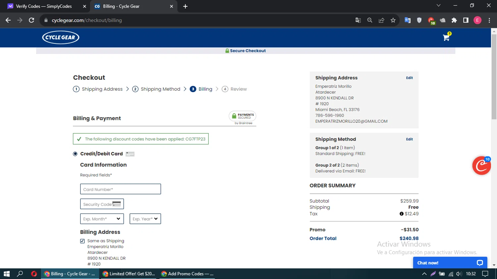This screenshot has height=279, width=497.
Task: Edit the Shipping Address
Action: 409,78
